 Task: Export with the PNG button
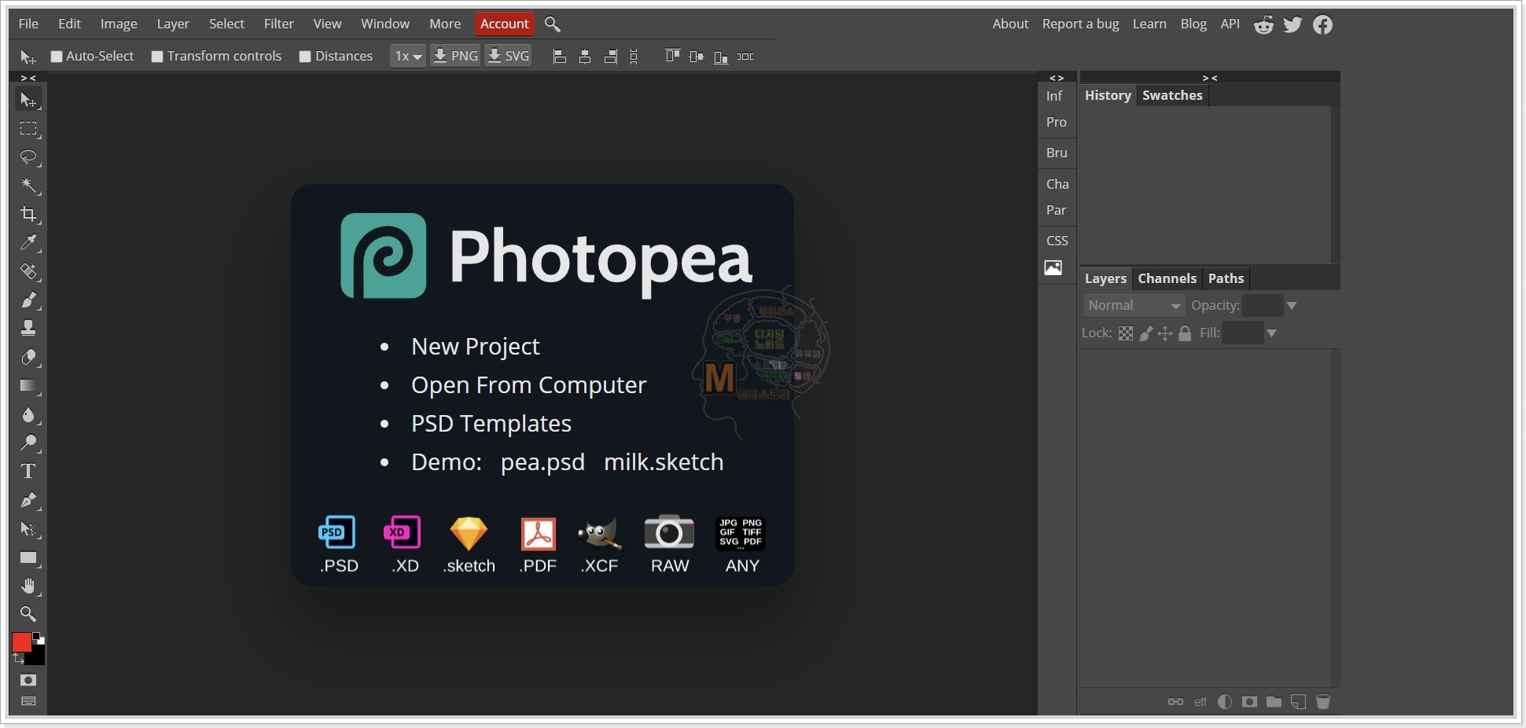[x=455, y=57]
